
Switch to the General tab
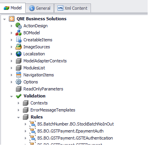pyautogui.click(x=40, y=8)
